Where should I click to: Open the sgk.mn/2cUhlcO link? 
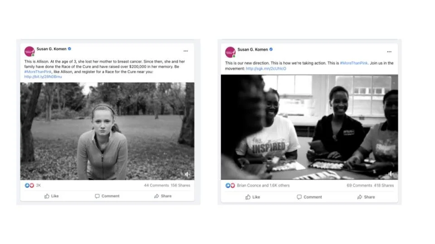(266, 69)
